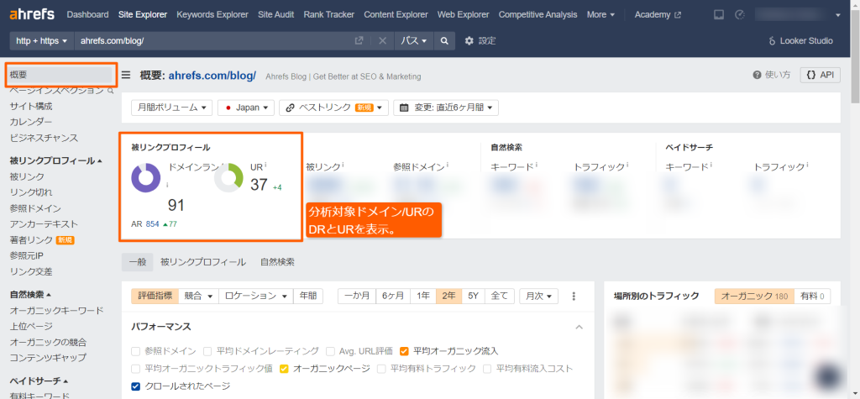Screen dimensions: 860x399
Task: Click the info icon next to UR
Action: click(265, 164)
